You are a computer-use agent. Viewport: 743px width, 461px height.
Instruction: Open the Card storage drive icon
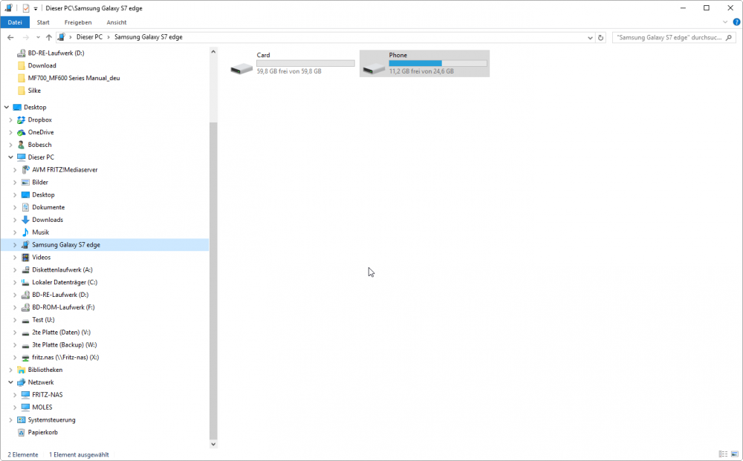(241, 68)
